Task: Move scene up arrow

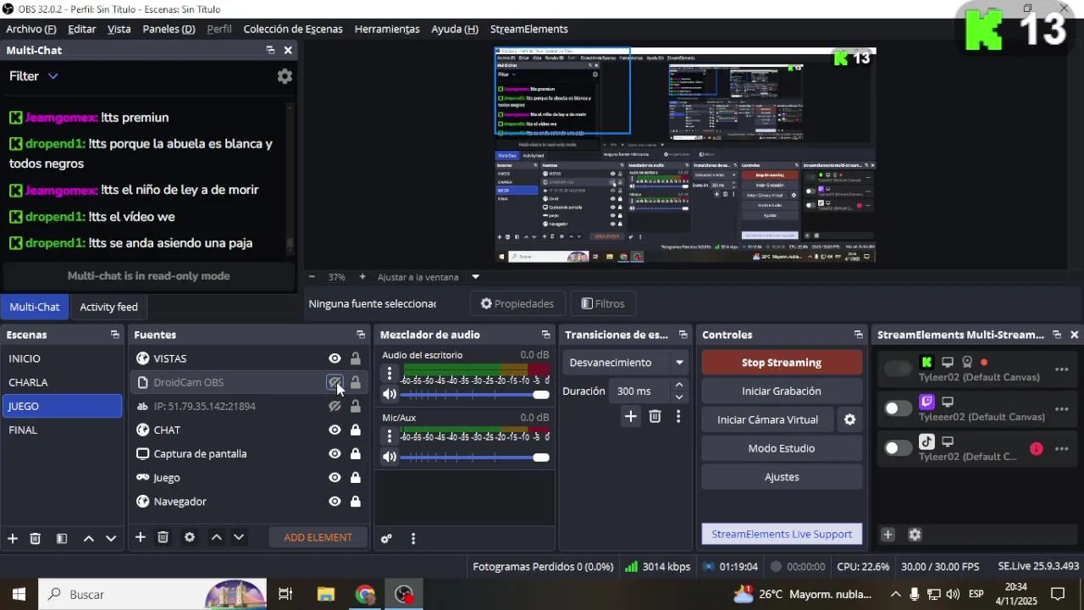Action: 88,538
